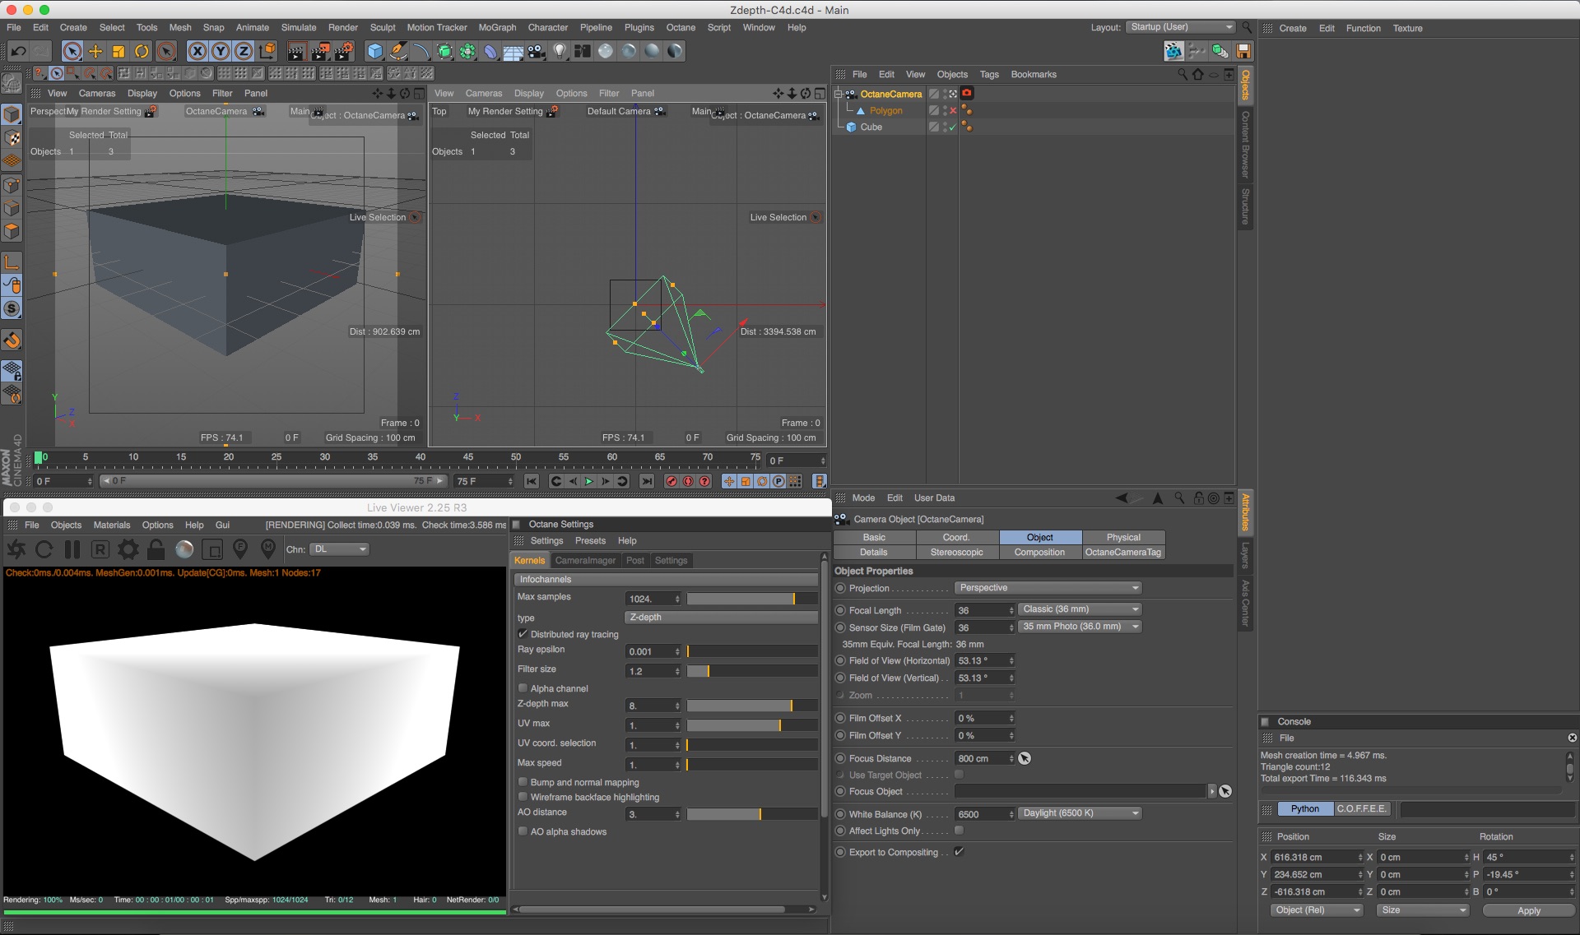Viewport: 1580px width, 935px height.
Task: Toggle Export to Compositing checkbox
Action: (959, 852)
